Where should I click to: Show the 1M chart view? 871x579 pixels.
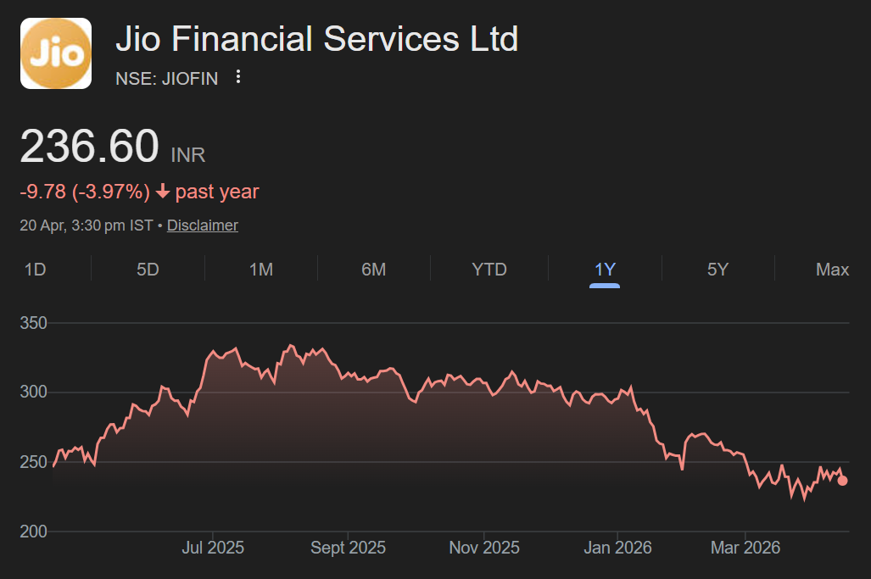(260, 270)
